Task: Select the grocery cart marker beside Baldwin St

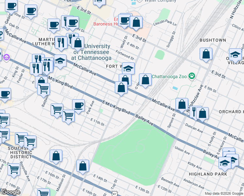Action: click(x=44, y=90)
